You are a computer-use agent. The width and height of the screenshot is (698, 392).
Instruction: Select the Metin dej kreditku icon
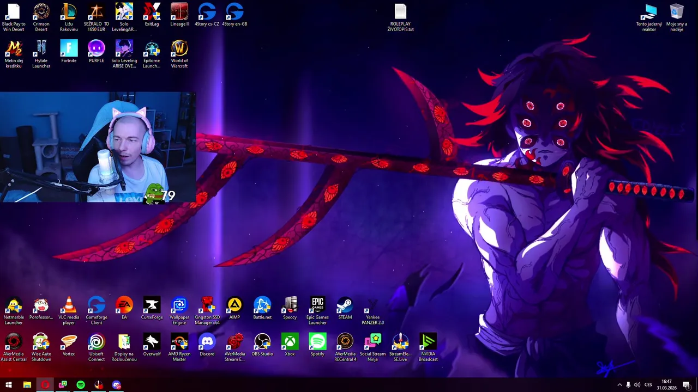click(x=14, y=54)
